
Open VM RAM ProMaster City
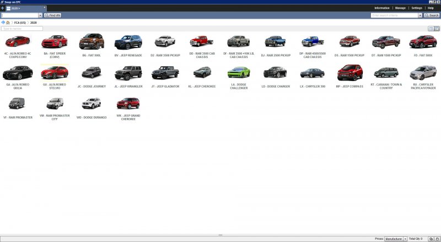click(55, 109)
